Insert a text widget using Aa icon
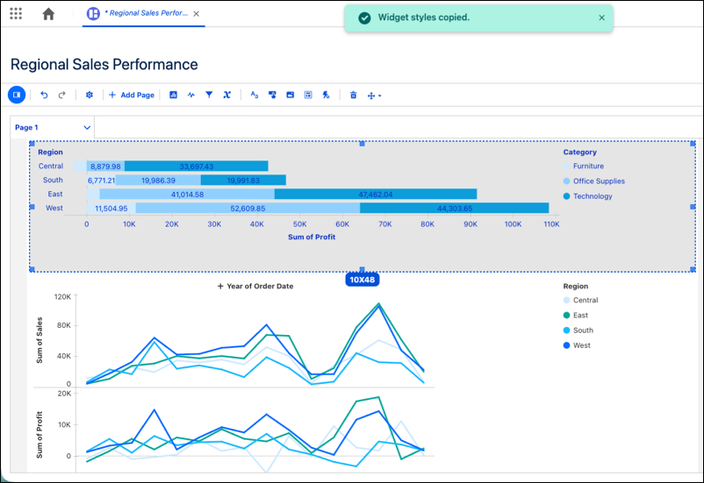Image resolution: width=704 pixels, height=483 pixels. point(254,95)
